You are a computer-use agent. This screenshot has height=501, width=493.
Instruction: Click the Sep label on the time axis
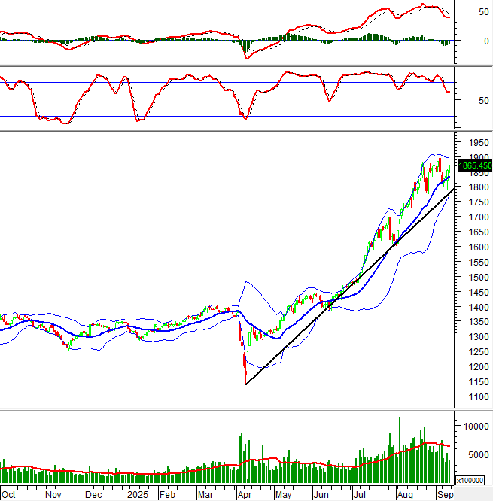(x=446, y=495)
